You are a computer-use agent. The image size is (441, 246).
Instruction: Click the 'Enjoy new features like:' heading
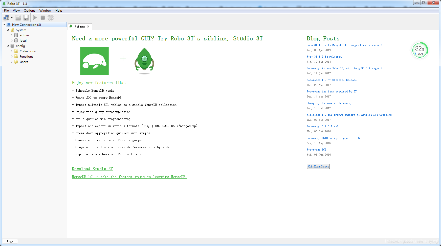[x=99, y=83]
